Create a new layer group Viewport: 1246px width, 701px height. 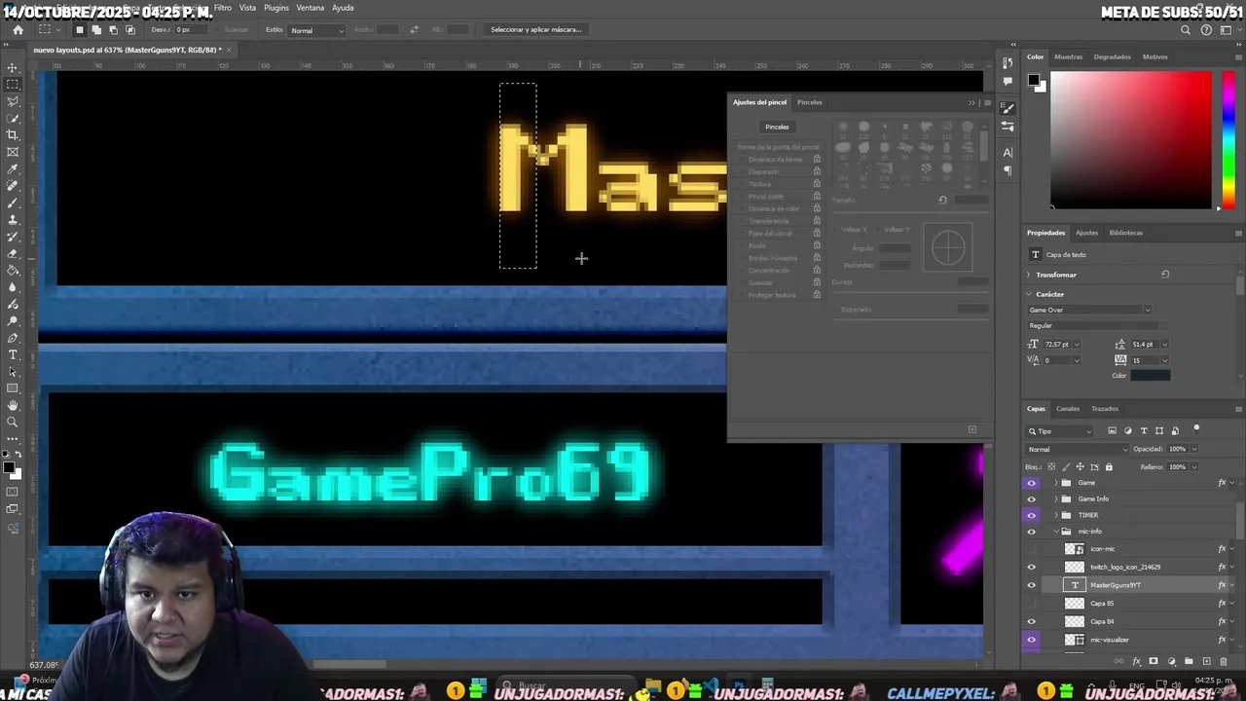[1189, 662]
